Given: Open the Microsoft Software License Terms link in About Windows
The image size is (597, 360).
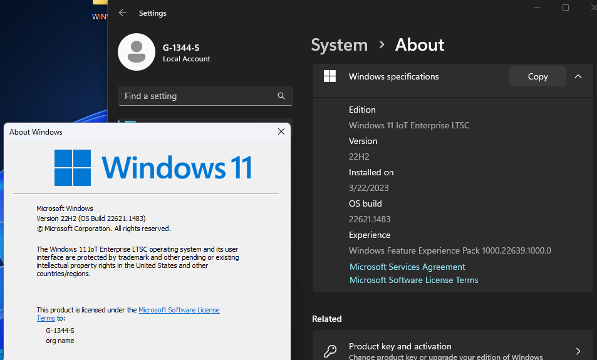Looking at the screenshot, I should point(179,310).
